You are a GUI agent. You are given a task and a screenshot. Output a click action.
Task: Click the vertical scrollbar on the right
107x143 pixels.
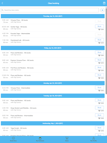click(106, 51)
